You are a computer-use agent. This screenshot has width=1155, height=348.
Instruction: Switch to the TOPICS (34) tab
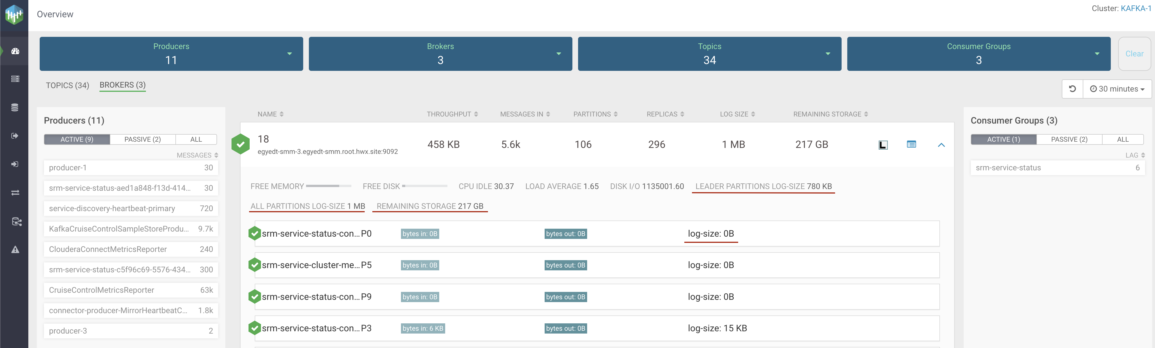point(67,85)
